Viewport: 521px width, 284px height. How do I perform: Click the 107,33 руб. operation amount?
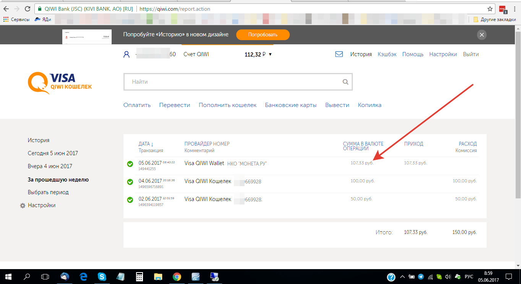coord(362,163)
